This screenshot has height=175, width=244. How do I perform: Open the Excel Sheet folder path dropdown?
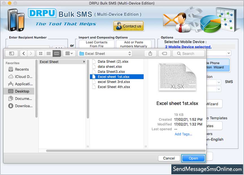(105, 53)
